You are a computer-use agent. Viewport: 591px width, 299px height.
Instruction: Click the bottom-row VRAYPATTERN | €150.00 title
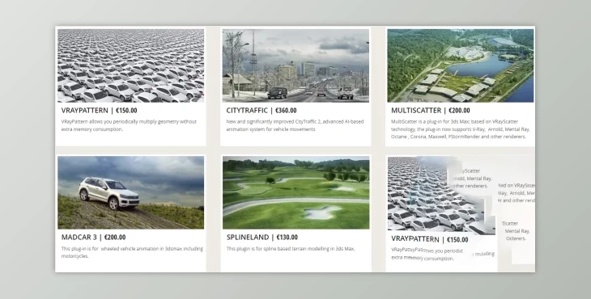[x=430, y=239]
